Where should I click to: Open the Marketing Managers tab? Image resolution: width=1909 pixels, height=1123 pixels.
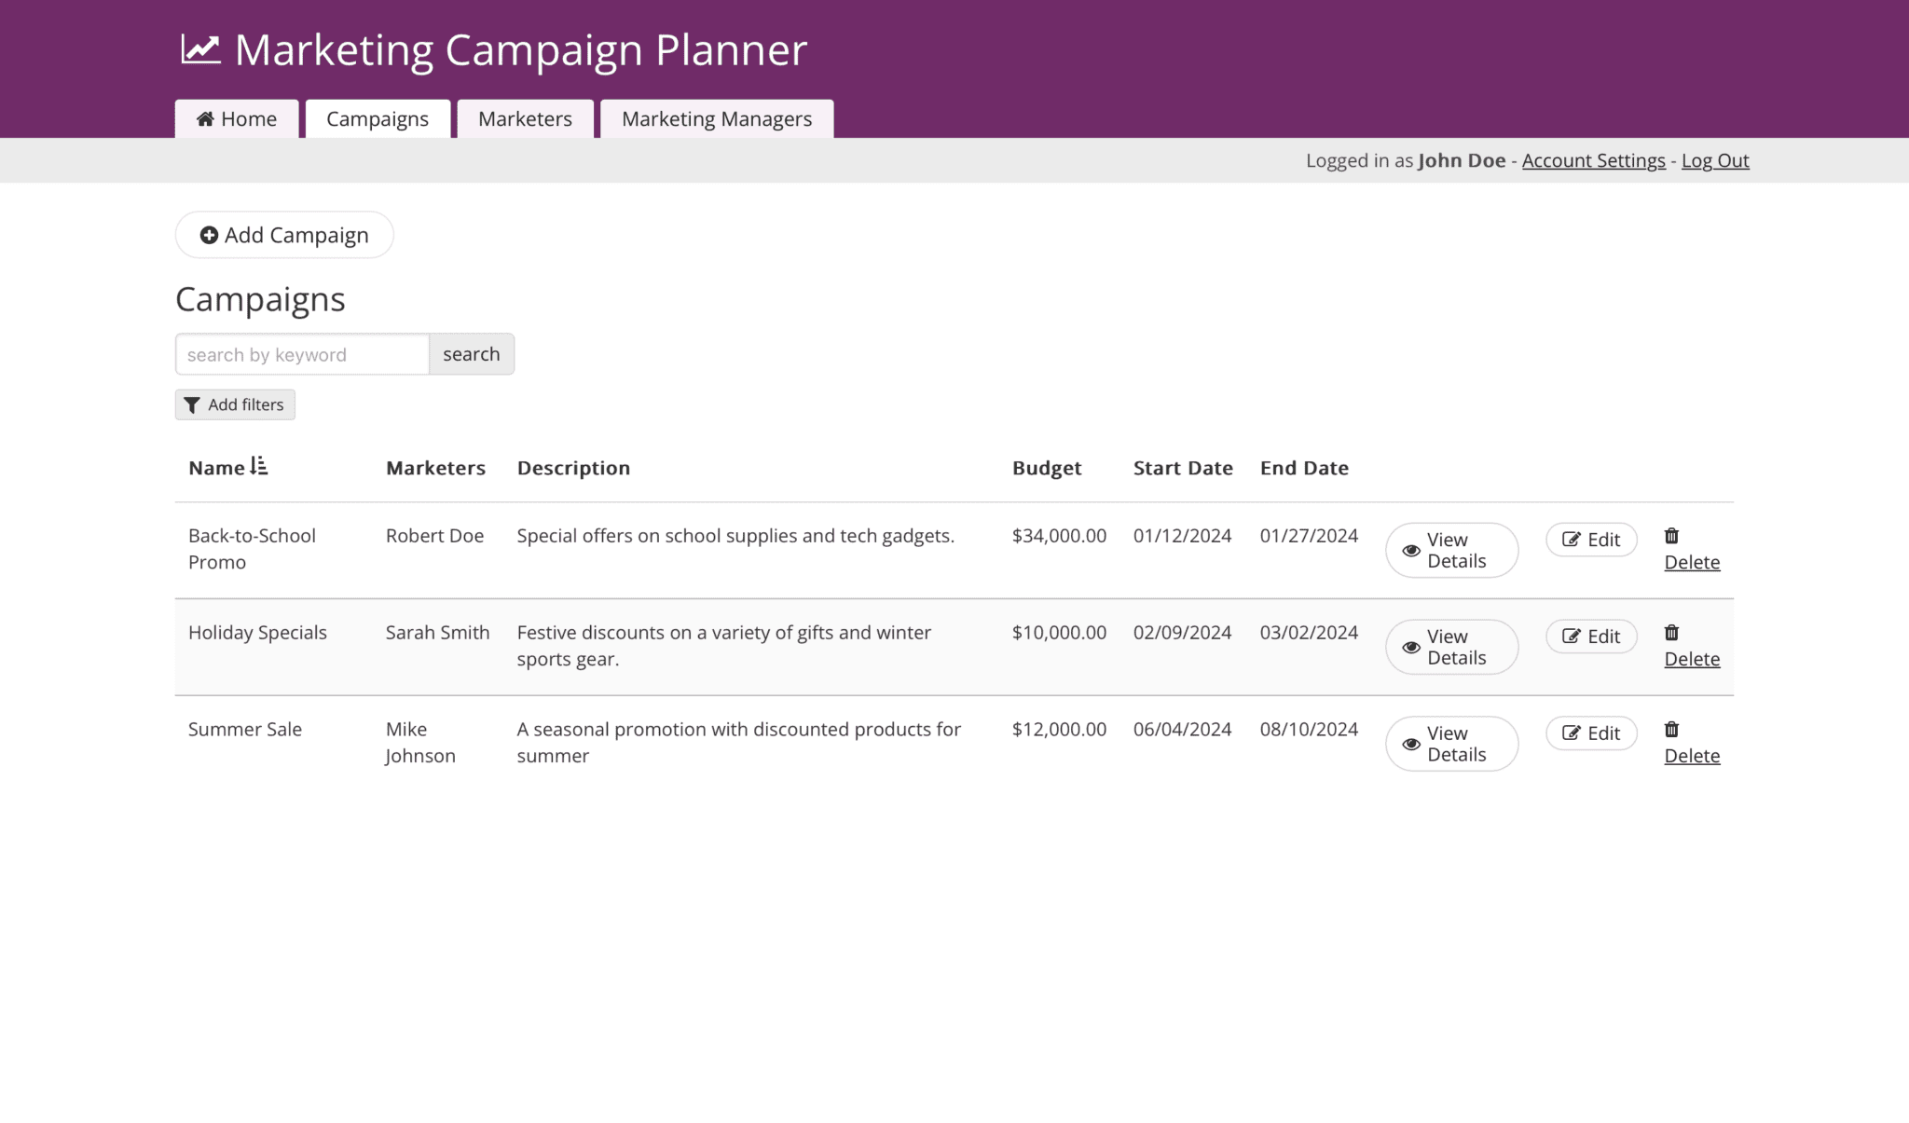coord(716,118)
